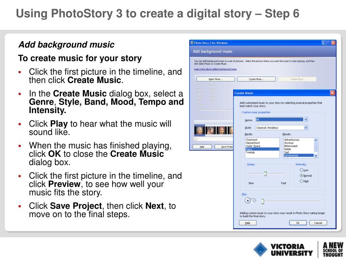The image size is (346, 260).
Task: Select the second timeline picture thumbnail
Action: tap(211, 130)
